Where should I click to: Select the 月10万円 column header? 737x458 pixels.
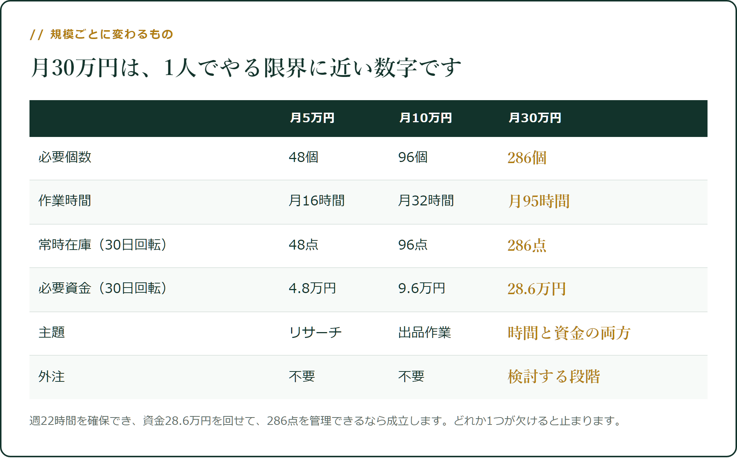pos(425,118)
